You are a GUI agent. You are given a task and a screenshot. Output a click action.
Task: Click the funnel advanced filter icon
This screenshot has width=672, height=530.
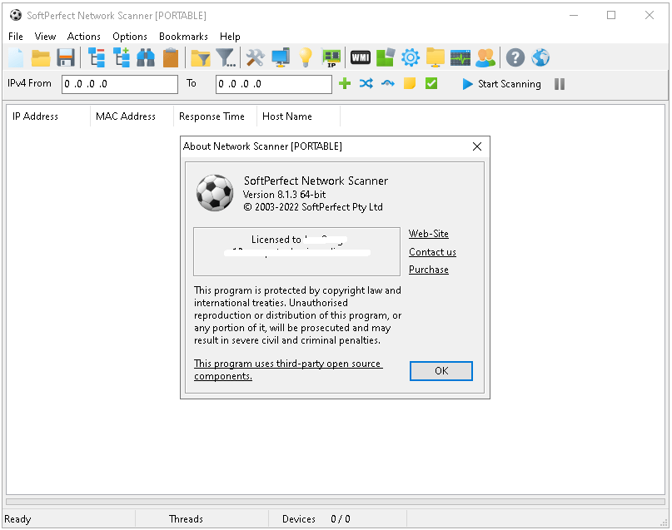(226, 57)
